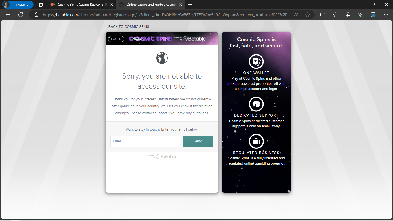Open Edge settings and more menu

(386, 15)
